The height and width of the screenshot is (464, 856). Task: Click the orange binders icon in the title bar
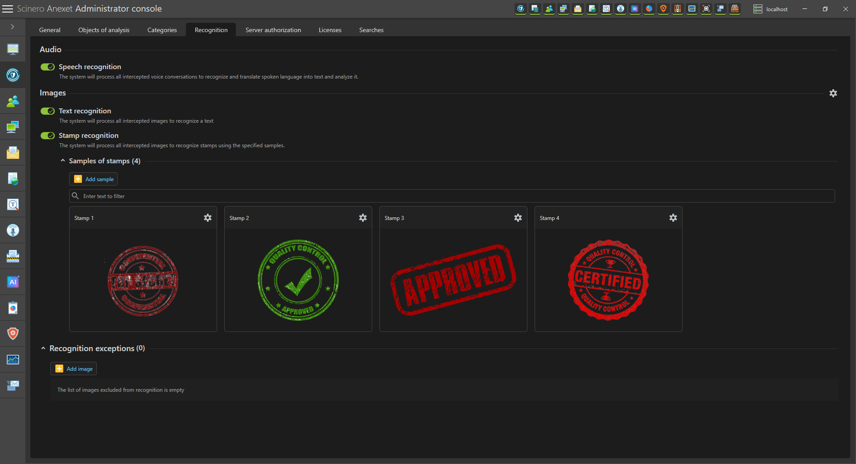(678, 9)
